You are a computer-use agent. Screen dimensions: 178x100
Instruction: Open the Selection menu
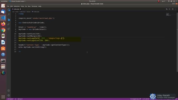(17, 6)
